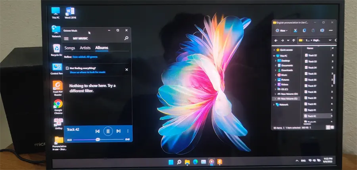Open the more options dots beside playback controls
This screenshot has height=170, width=357.
coord(128,131)
